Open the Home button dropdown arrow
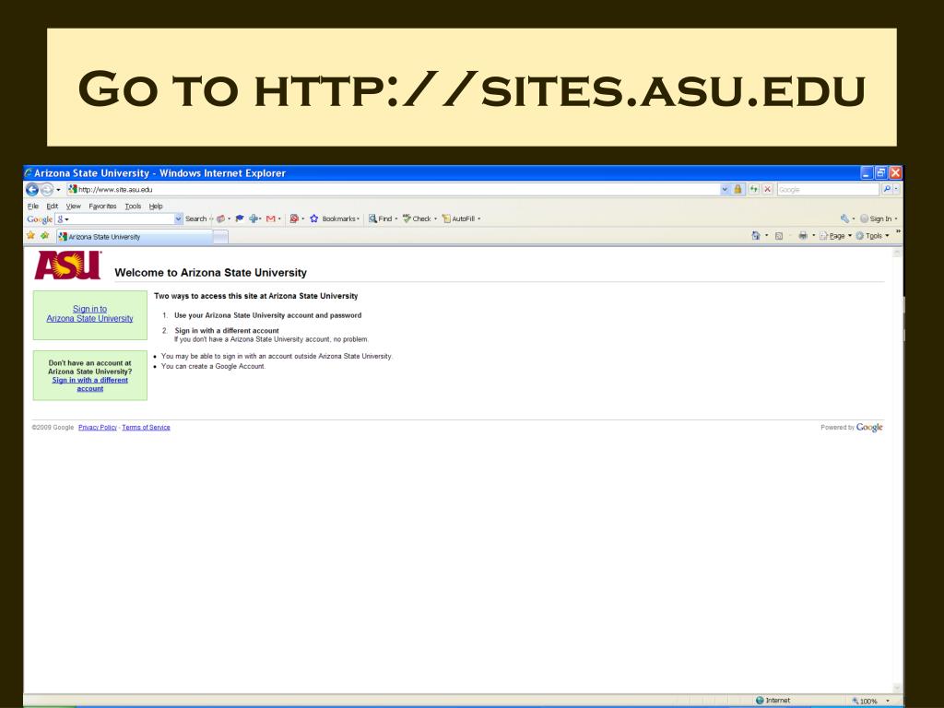 click(766, 236)
